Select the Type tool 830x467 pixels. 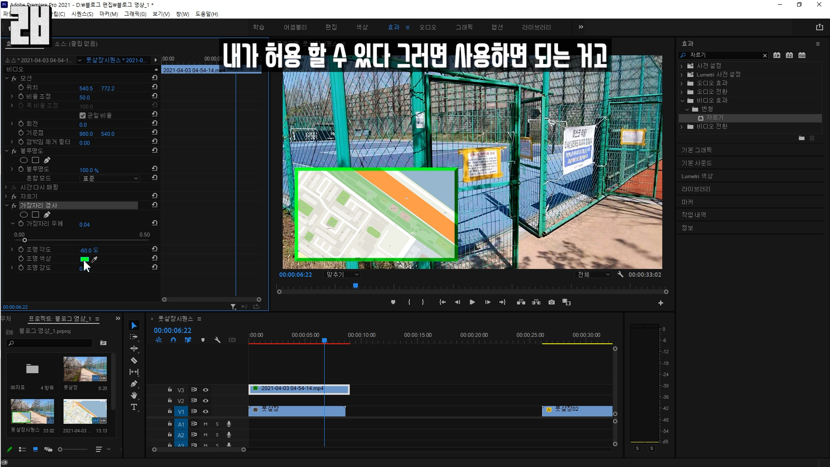point(134,407)
